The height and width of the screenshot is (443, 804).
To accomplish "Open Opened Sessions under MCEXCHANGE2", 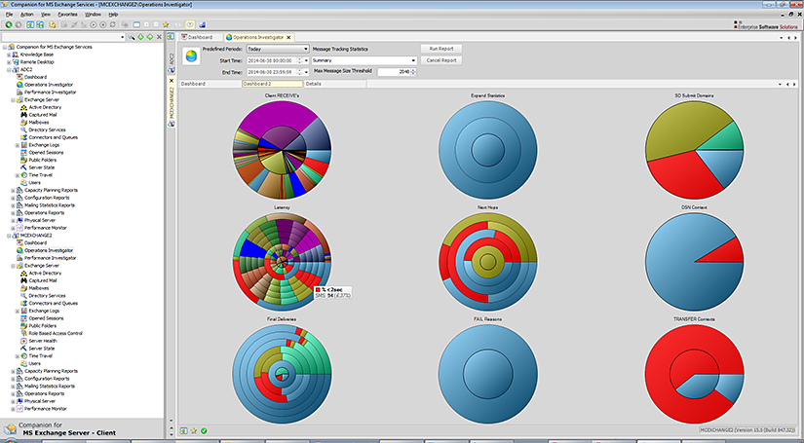I will (46, 318).
